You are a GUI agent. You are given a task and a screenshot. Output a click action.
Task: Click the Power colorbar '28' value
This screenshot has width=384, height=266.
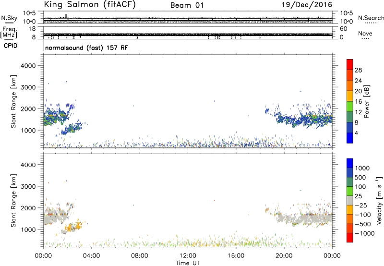358,70
